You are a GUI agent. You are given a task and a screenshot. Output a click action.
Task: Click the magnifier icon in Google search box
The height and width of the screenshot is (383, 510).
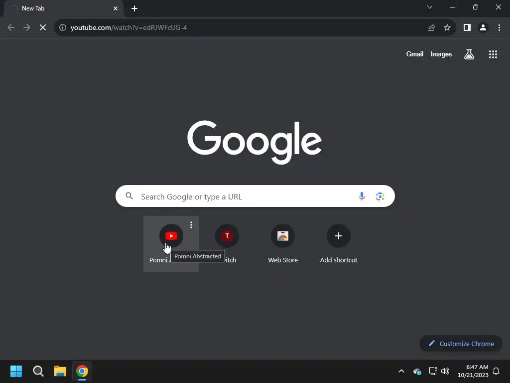[129, 195]
